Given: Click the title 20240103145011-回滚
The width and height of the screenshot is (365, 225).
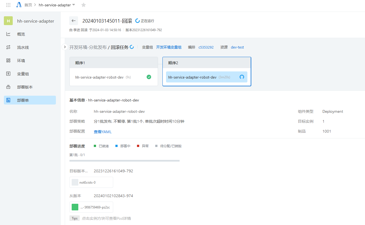Looking at the screenshot, I should 107,21.
